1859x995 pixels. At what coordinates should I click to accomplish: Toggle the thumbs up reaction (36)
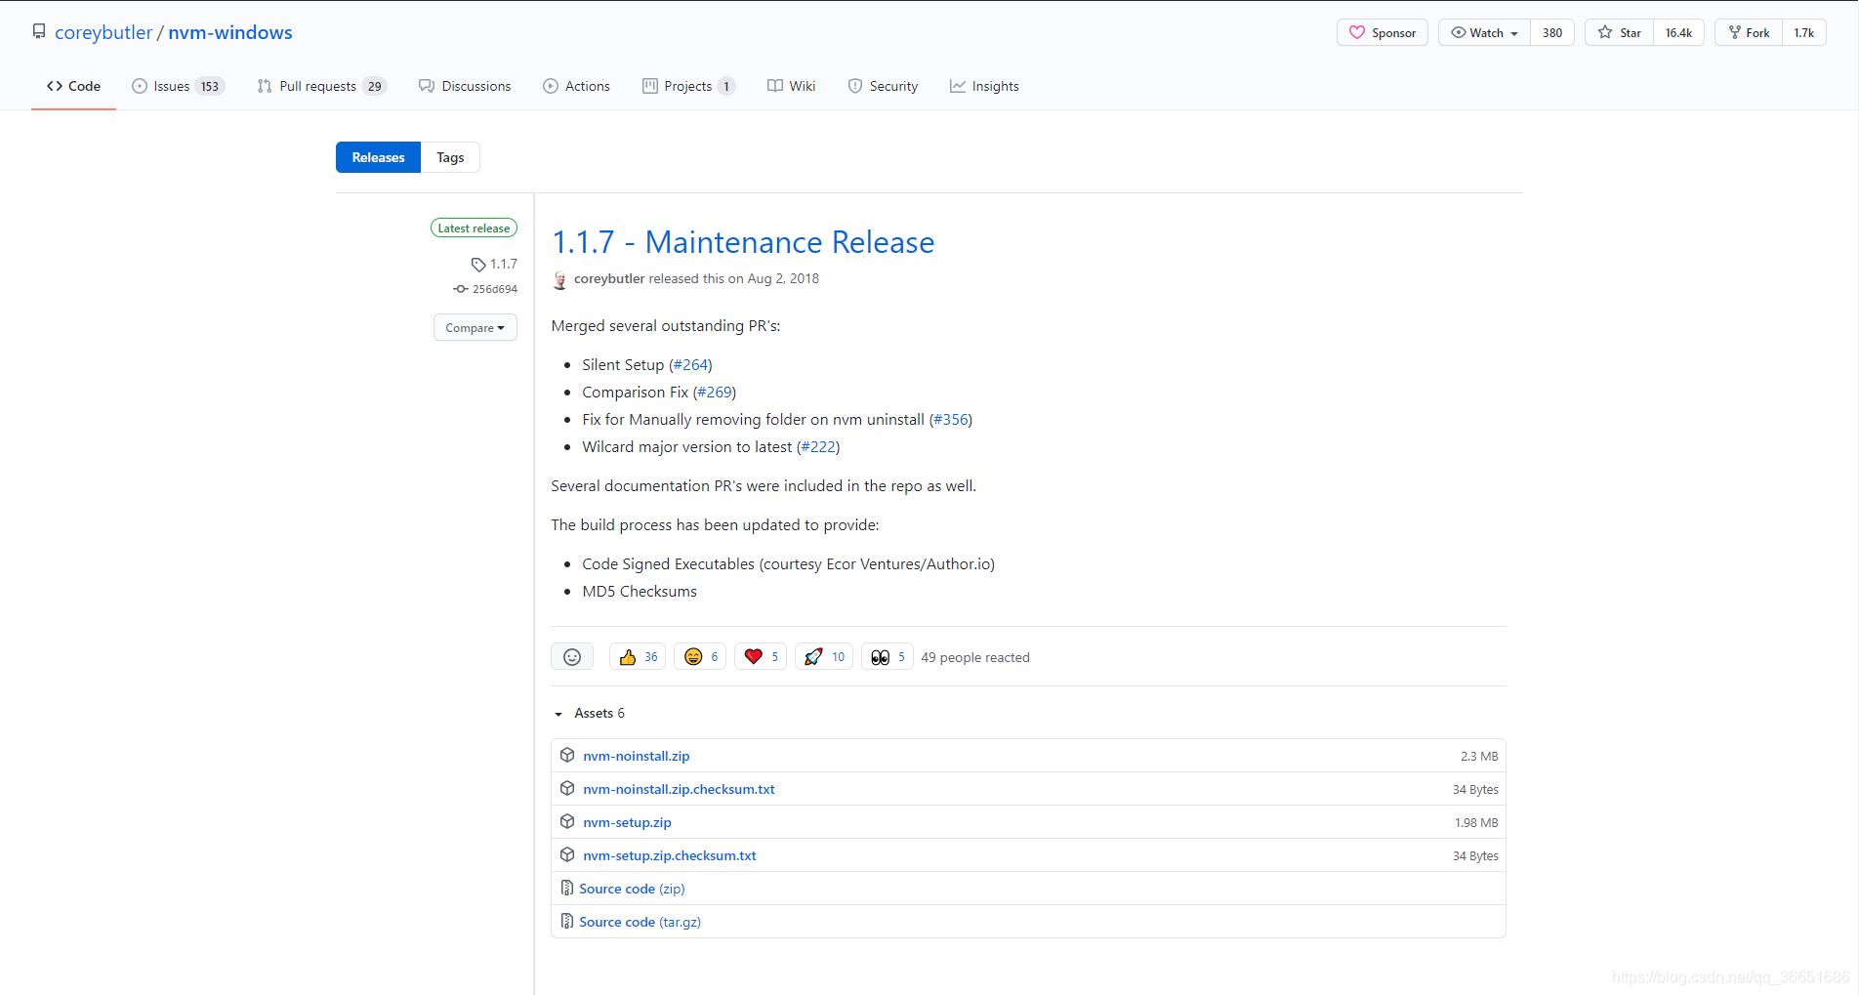638,657
